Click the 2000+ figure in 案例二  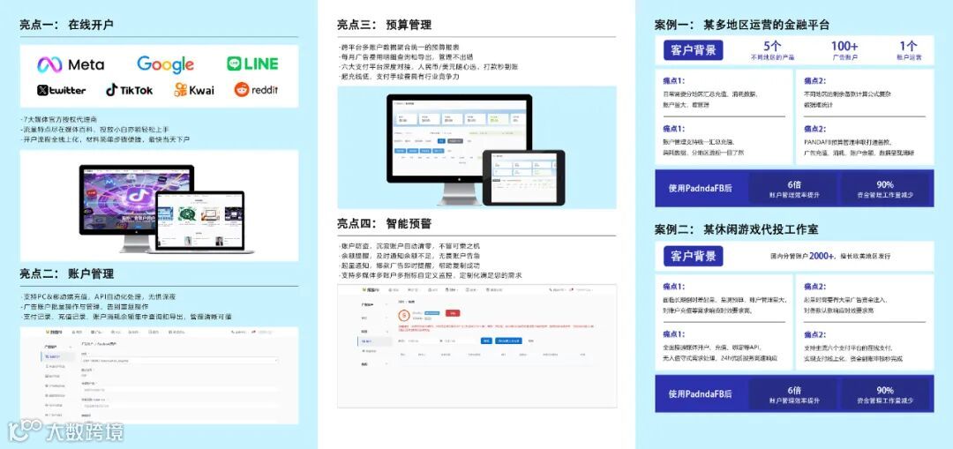pos(822,257)
